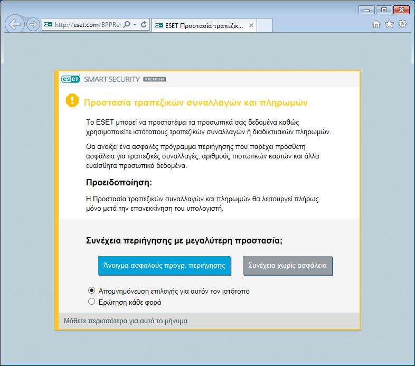Screen dimensions: 415x366
Task: Open the browser Home icon
Action: point(376,24)
